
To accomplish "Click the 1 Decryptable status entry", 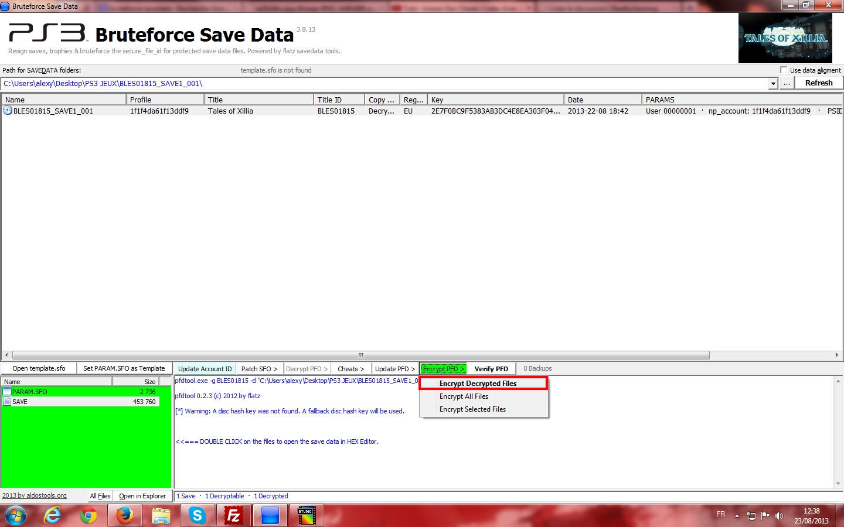I will coord(224,496).
